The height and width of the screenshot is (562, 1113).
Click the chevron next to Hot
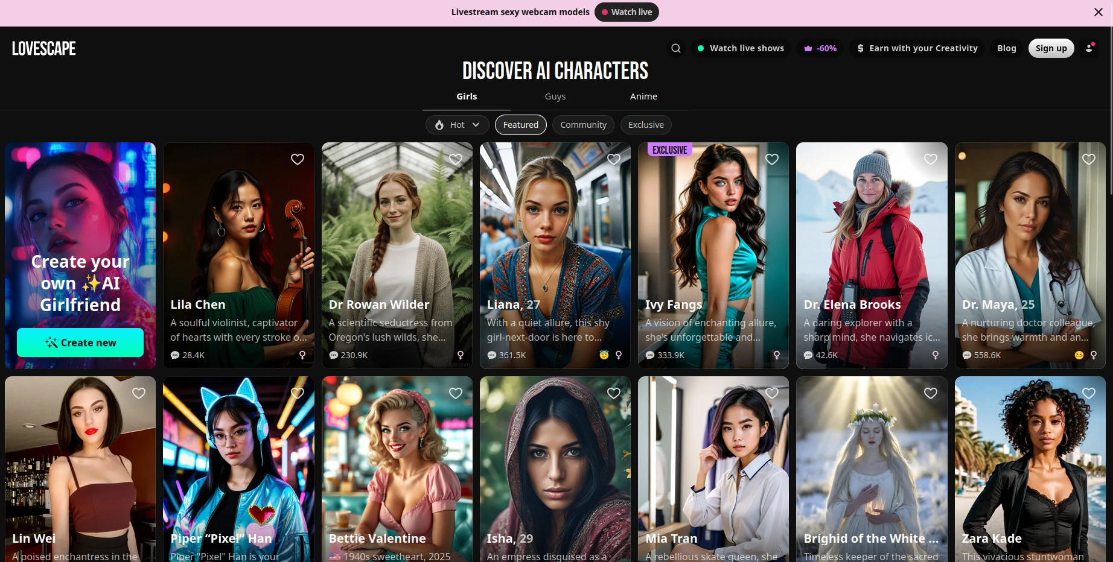tap(476, 125)
